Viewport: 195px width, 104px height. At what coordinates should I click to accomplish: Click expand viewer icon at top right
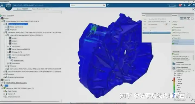coord(194,9)
